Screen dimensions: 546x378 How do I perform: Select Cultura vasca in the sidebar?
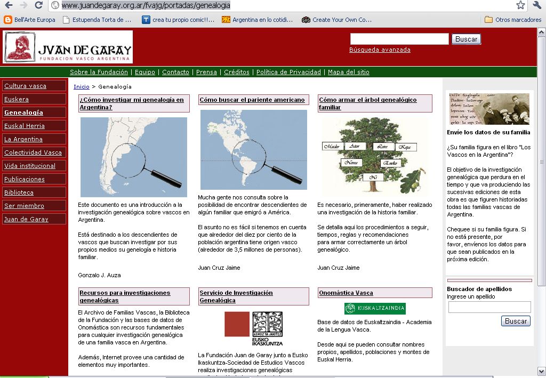(x=34, y=86)
